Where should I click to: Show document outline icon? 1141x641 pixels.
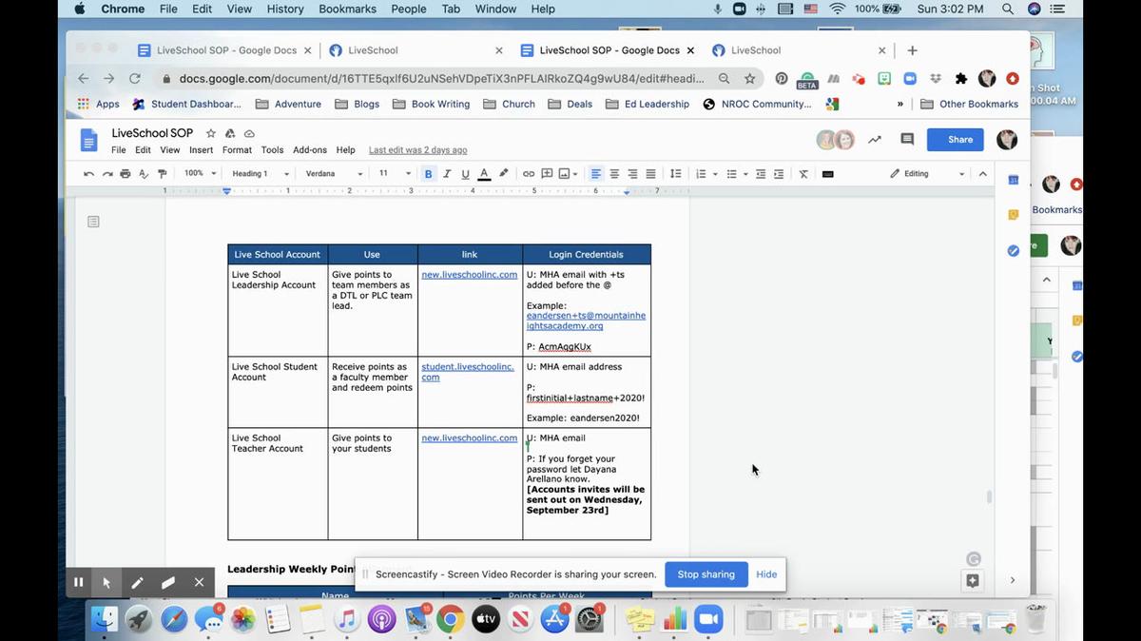pyautogui.click(x=93, y=222)
